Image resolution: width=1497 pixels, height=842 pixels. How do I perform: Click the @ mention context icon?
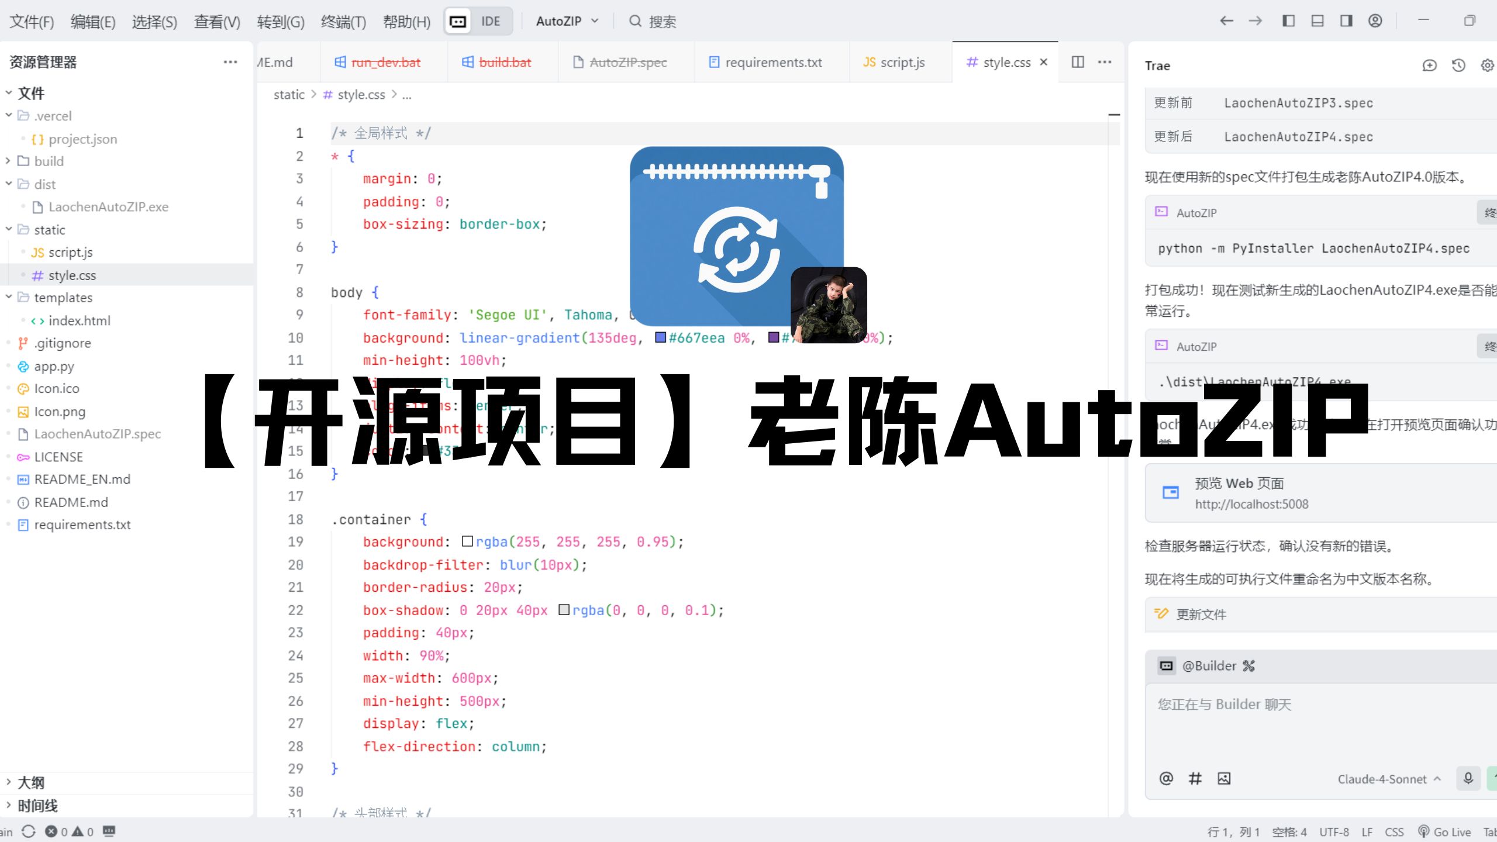1166,778
